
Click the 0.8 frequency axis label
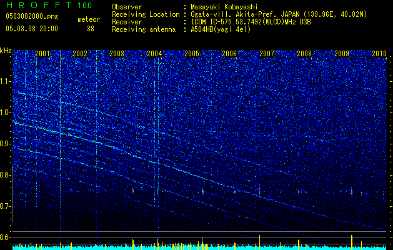(5, 175)
